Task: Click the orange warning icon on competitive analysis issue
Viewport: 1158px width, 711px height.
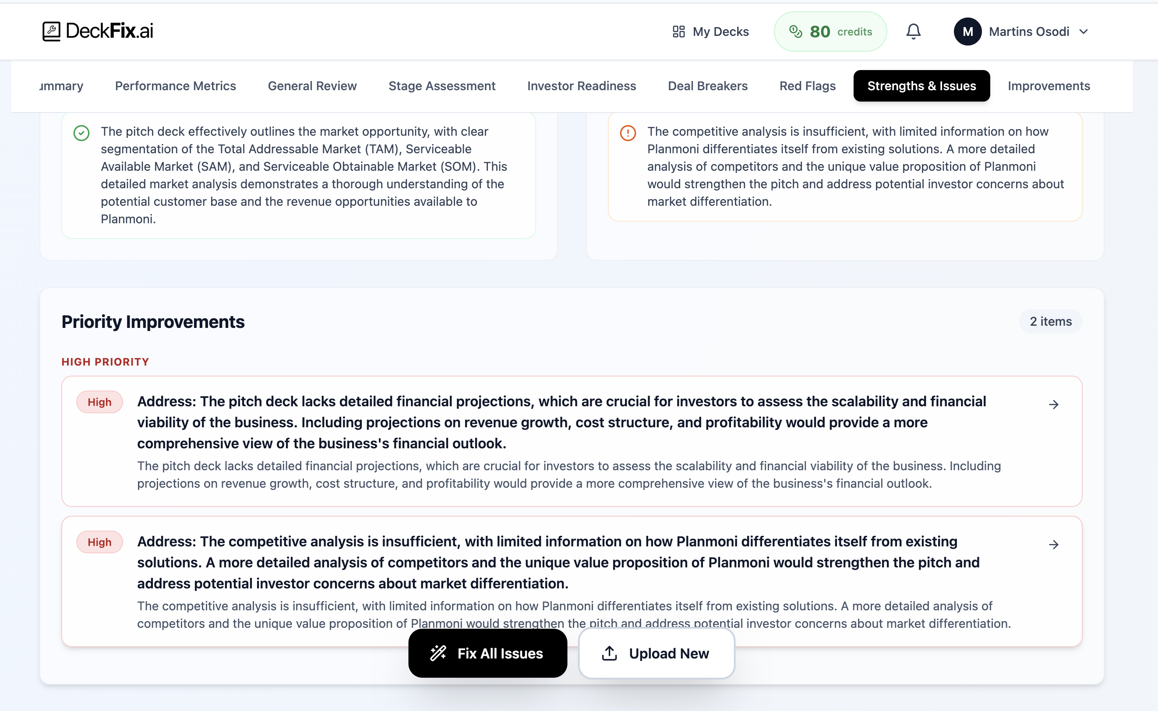Action: point(628,133)
